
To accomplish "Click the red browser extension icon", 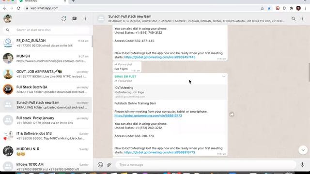I will 278,8.
